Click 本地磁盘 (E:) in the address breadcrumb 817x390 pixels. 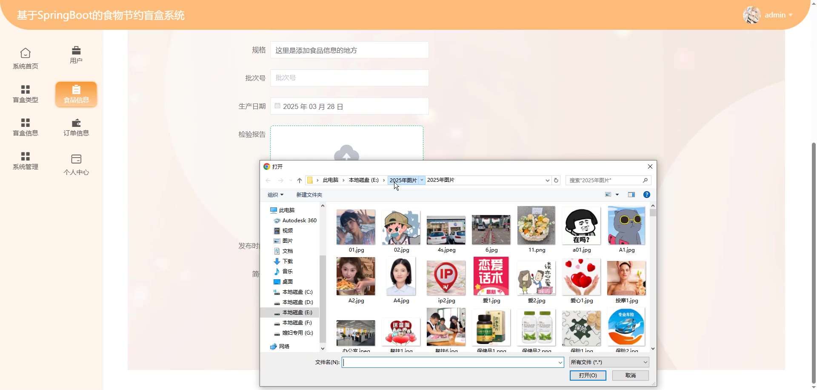pyautogui.click(x=364, y=180)
